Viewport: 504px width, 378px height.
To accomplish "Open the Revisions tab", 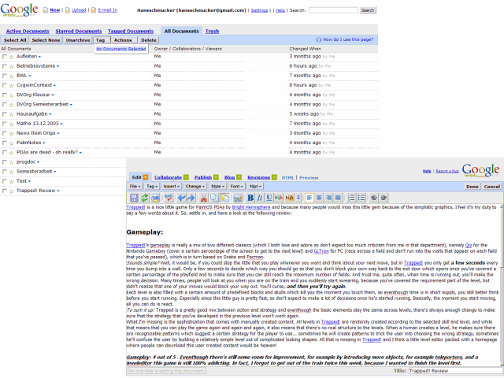I will pyautogui.click(x=259, y=177).
